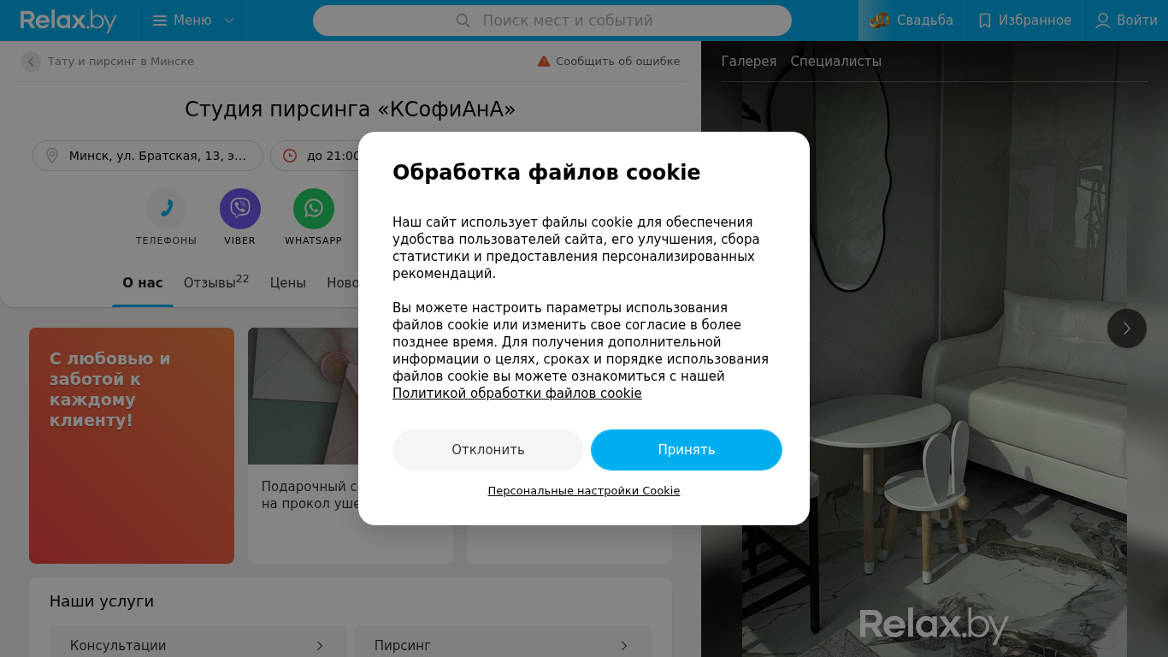Accept cookies with Принять button
The image size is (1168, 657).
pos(687,450)
